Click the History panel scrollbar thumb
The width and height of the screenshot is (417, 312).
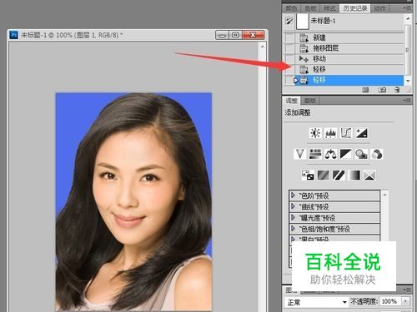408,49
